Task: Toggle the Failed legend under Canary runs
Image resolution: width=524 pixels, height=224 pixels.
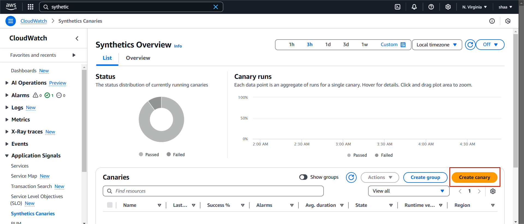Action: pos(384,155)
